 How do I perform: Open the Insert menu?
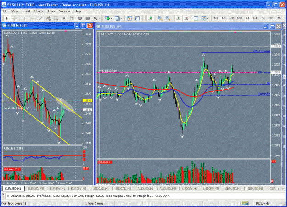coord(26,11)
